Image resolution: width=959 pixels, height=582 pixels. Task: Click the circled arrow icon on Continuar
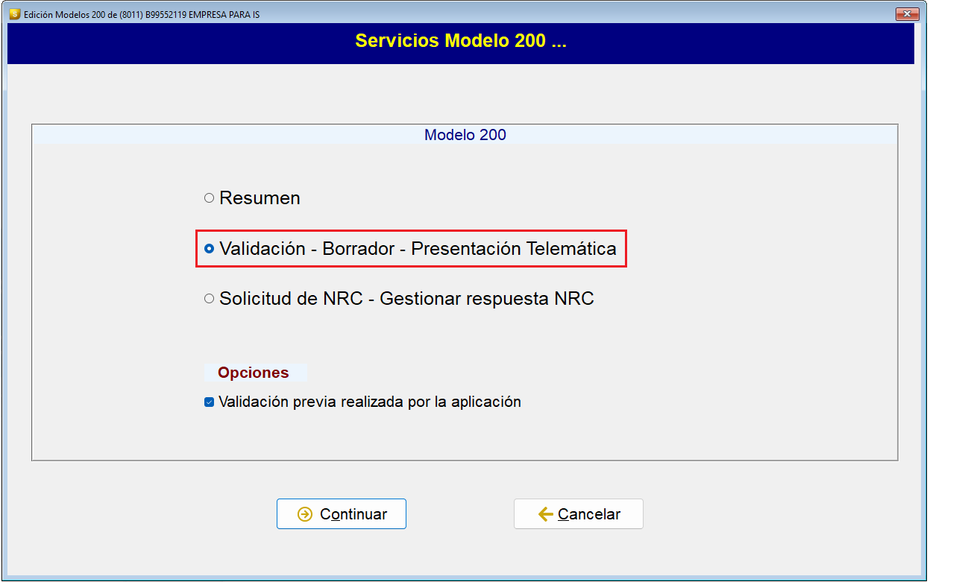point(304,514)
